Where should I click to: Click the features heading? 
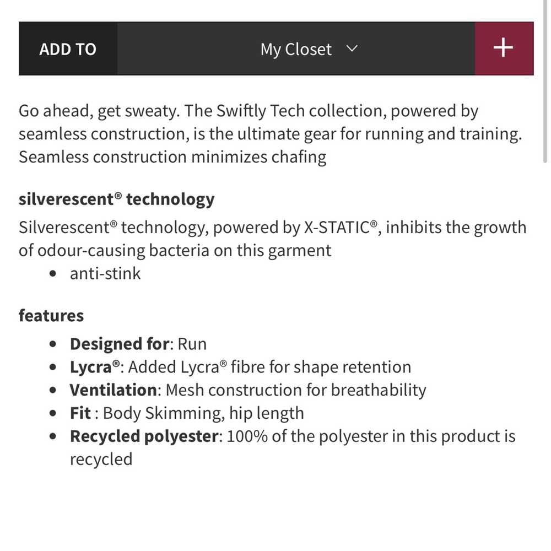click(x=51, y=316)
